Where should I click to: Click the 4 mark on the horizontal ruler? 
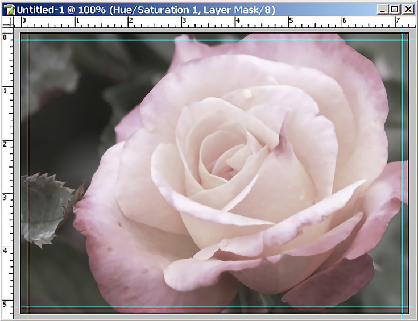pyautogui.click(x=238, y=20)
